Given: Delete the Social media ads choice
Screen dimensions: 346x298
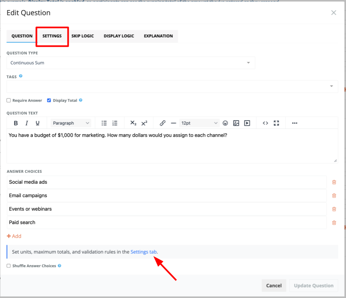Looking at the screenshot, I should [334, 182].
